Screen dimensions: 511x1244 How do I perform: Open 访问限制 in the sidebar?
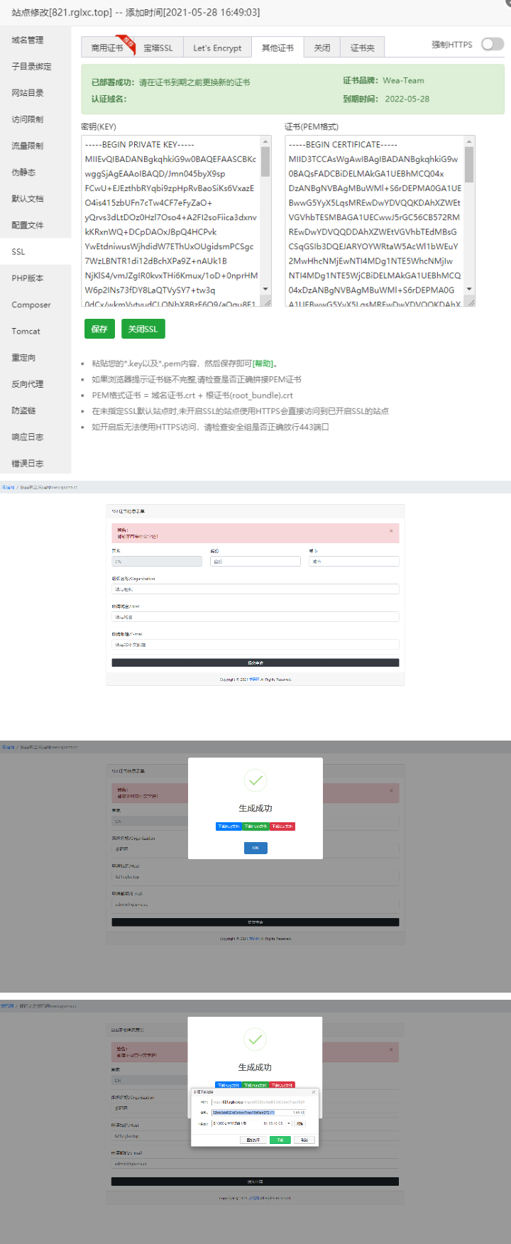click(35, 119)
